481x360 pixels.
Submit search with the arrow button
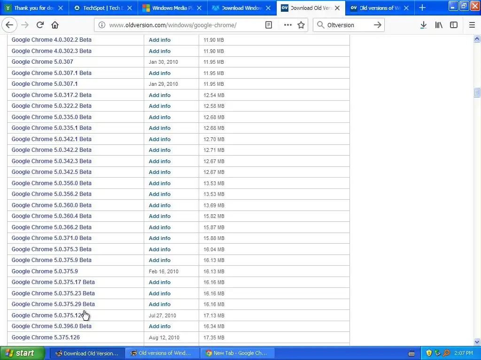(378, 25)
